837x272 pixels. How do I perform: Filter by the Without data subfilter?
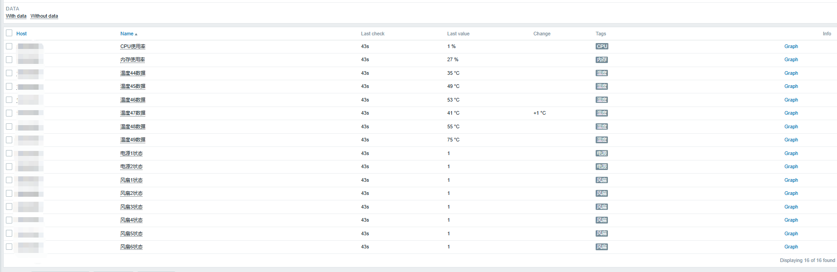[44, 16]
